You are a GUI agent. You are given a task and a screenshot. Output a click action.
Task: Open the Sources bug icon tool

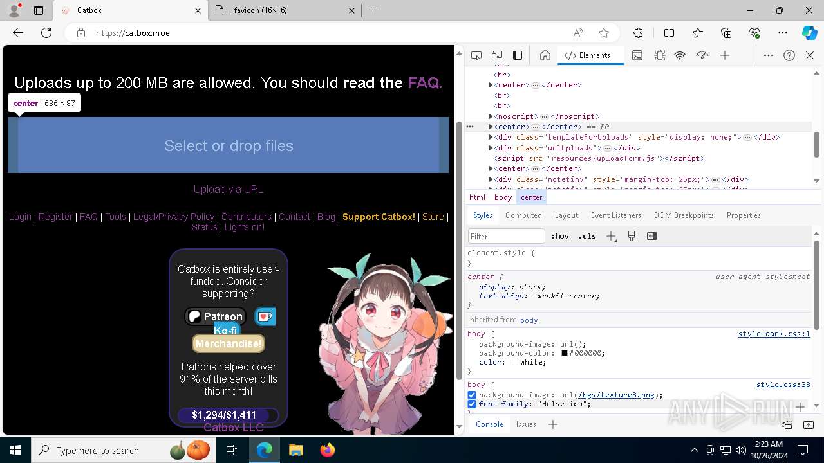click(660, 55)
